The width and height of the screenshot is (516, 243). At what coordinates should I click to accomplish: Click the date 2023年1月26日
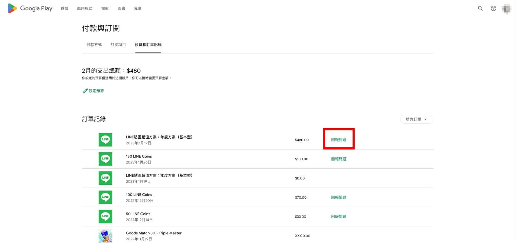tap(138, 162)
